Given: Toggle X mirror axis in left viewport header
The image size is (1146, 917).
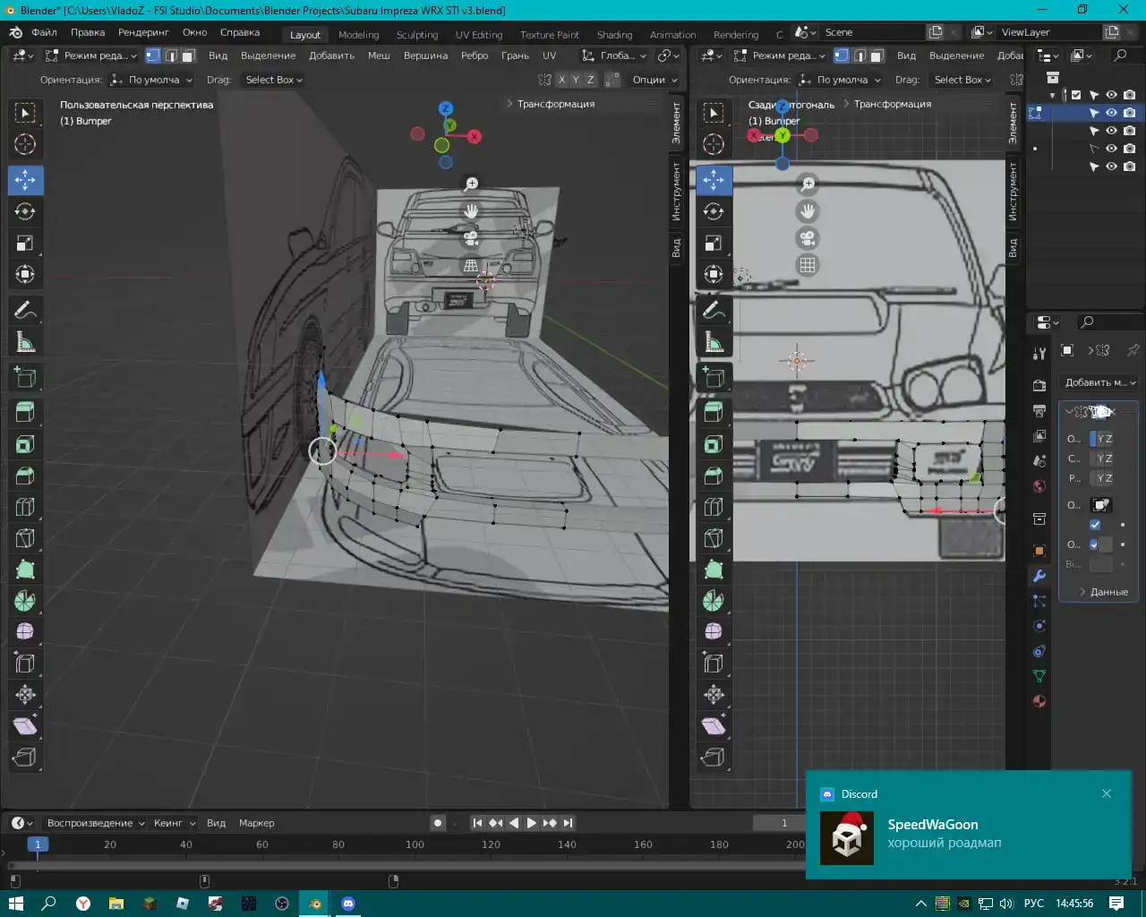Looking at the screenshot, I should [x=561, y=80].
